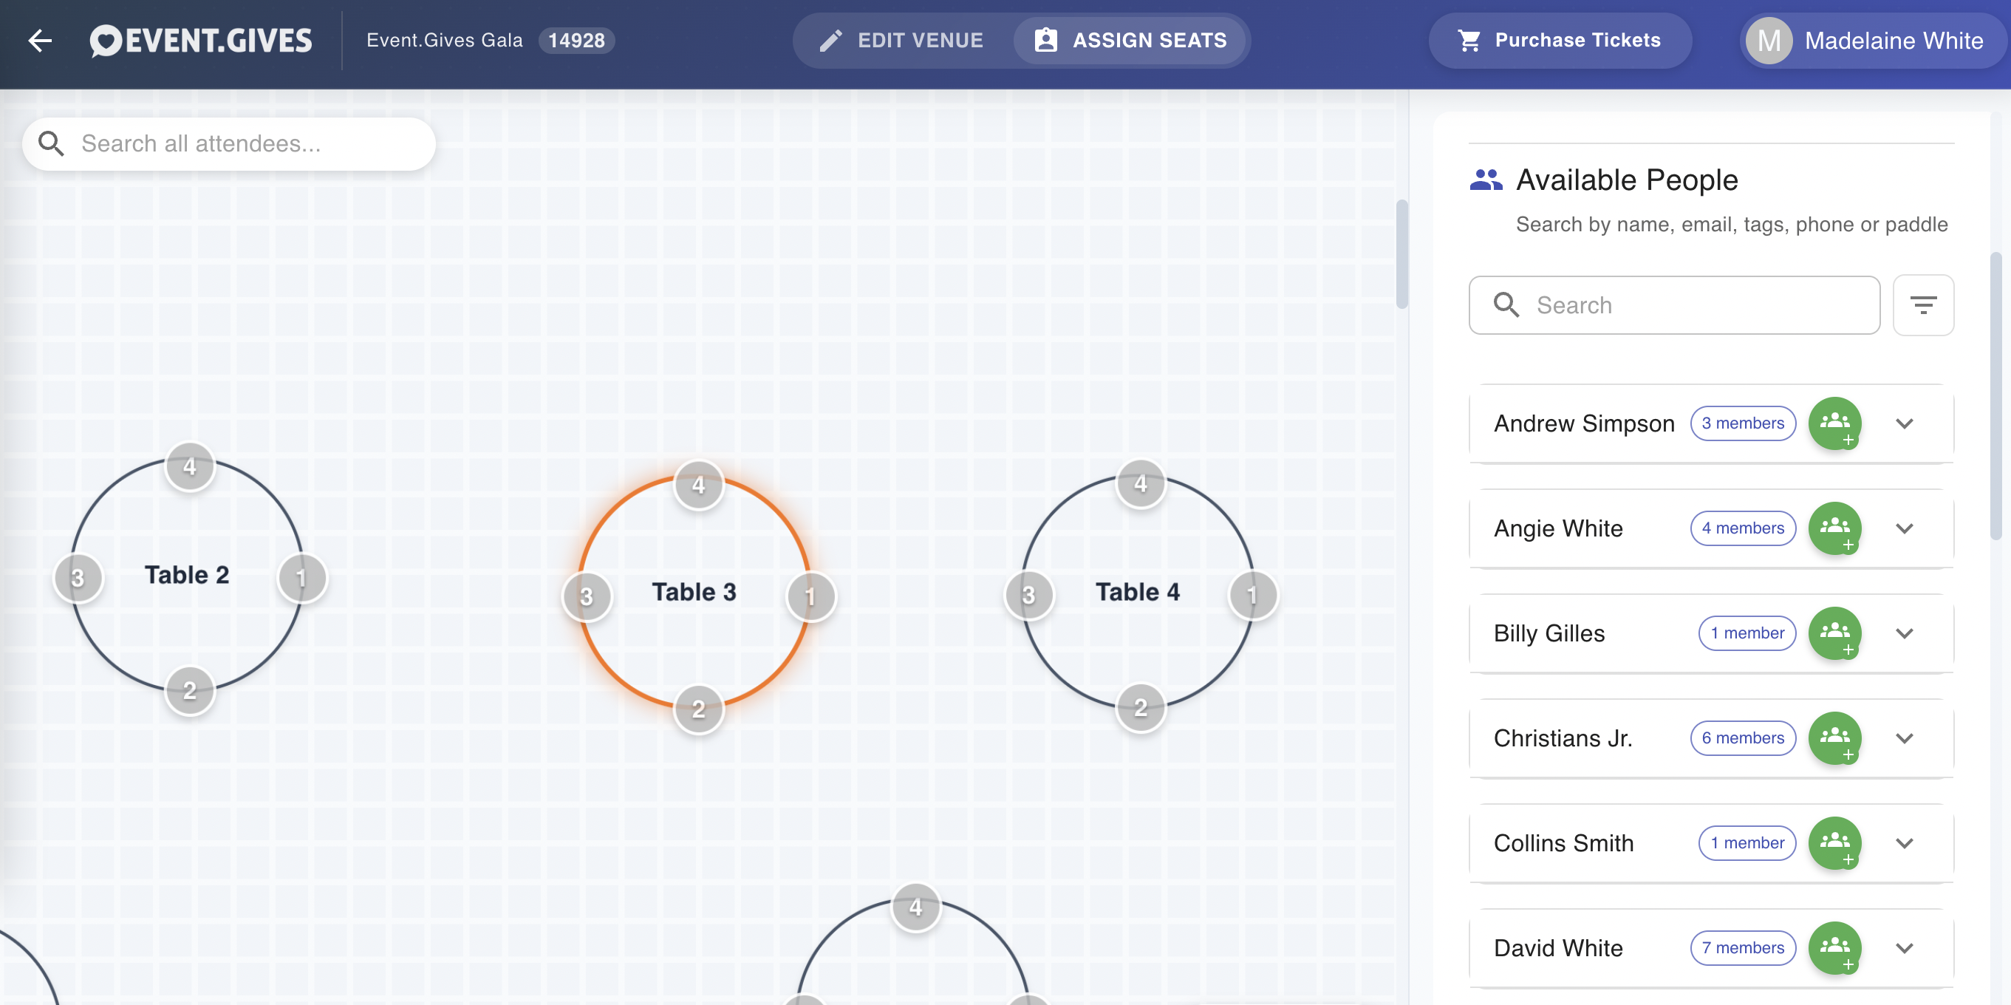Open the filter options icon
Image resolution: width=2011 pixels, height=1005 pixels.
1923,304
